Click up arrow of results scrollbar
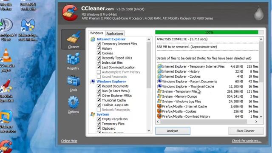The height and width of the screenshot is (153, 272). [x=261, y=39]
